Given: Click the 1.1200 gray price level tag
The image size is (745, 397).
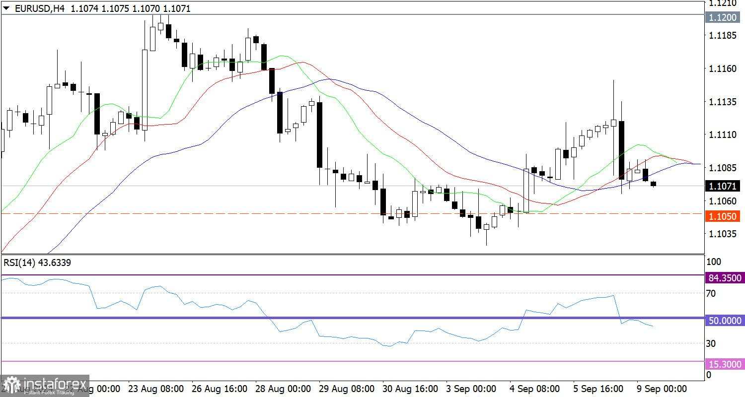Looking at the screenshot, I should (x=723, y=18).
